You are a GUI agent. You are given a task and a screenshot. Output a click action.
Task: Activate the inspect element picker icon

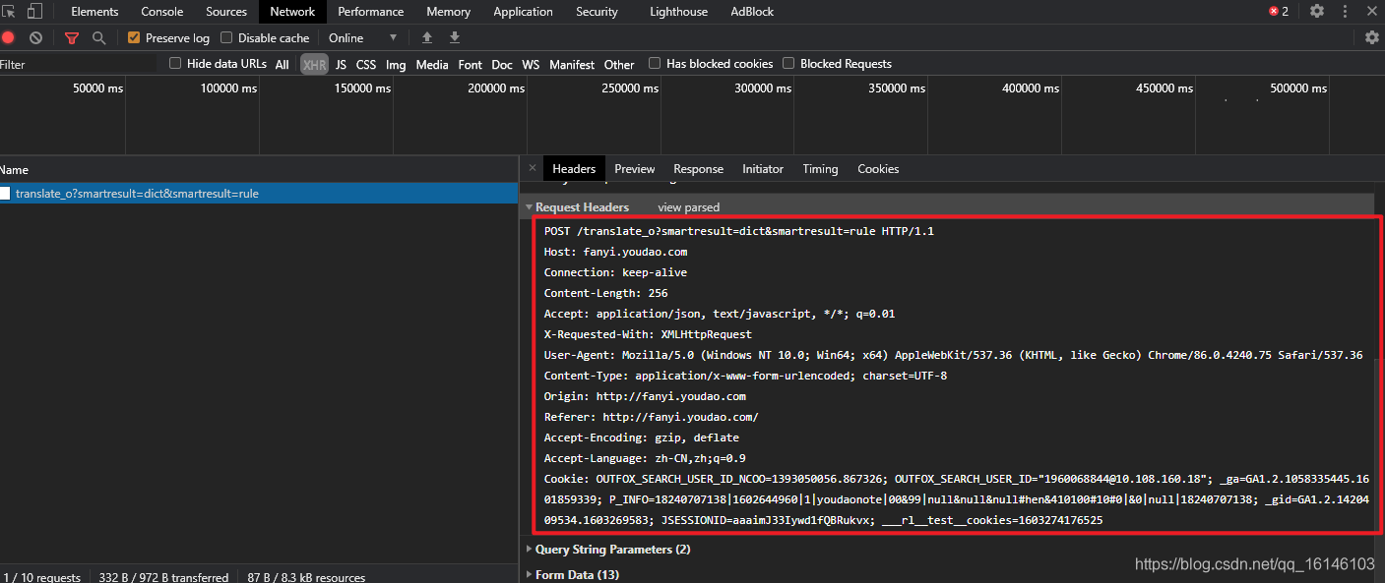pyautogui.click(x=10, y=12)
